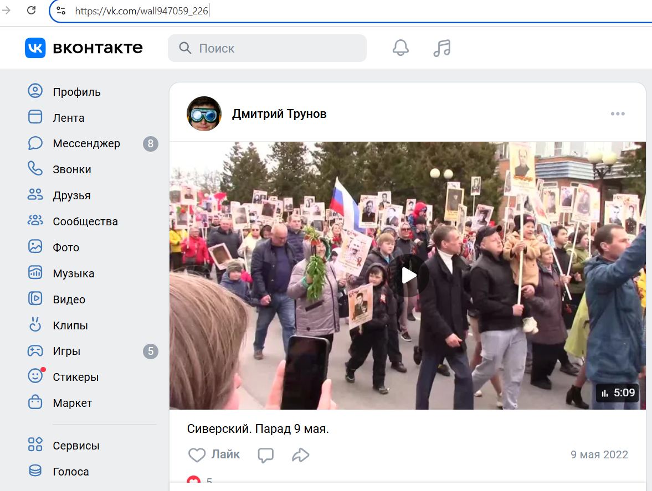This screenshot has height=491, width=652.
Task: Open the three-dot post options menu
Action: coord(617,114)
